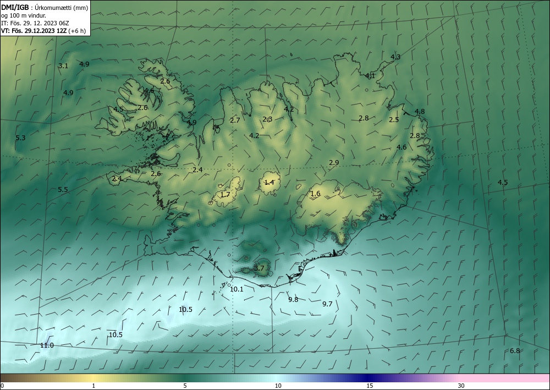
Task: Click the 9.7 value on the map
Action: pos(327,304)
